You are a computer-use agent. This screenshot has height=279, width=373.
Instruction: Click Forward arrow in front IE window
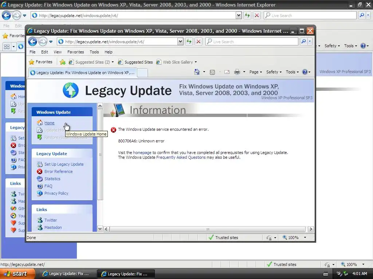pos(43,42)
